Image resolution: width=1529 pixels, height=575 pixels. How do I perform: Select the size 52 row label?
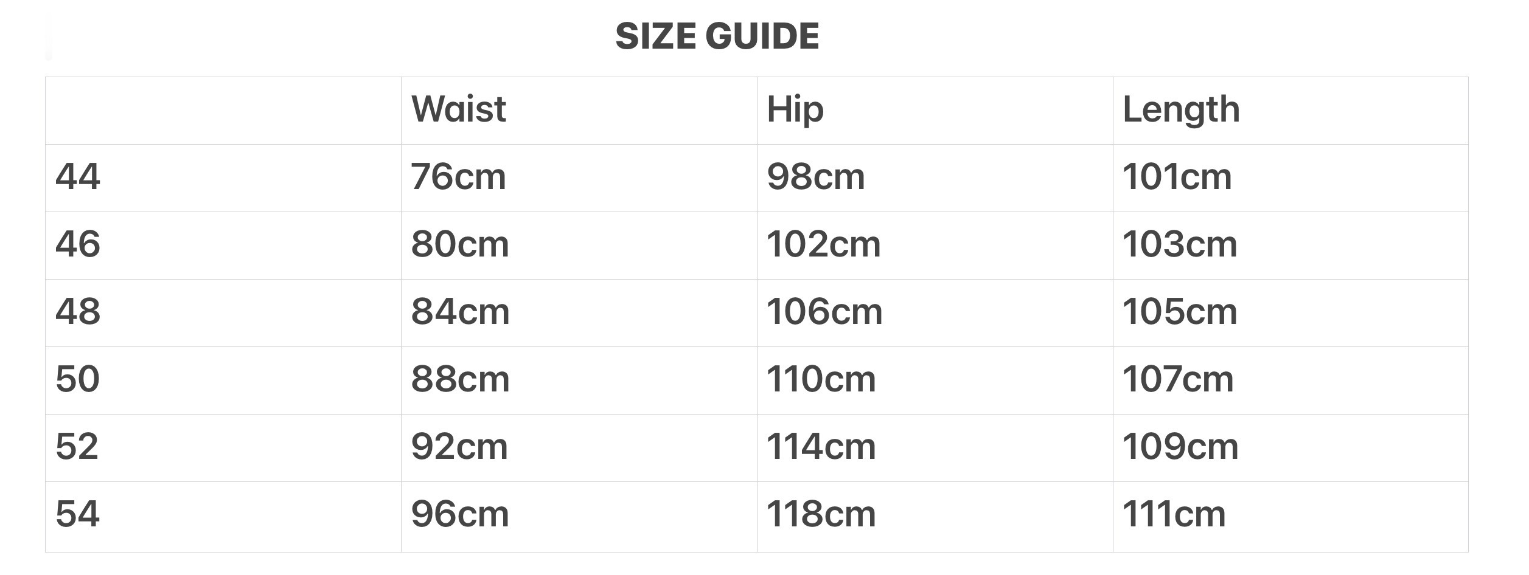point(77,447)
